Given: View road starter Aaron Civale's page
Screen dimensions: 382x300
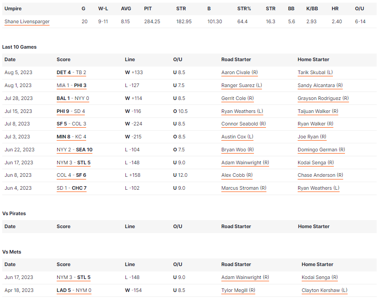Looking at the screenshot, I should (x=240, y=73).
